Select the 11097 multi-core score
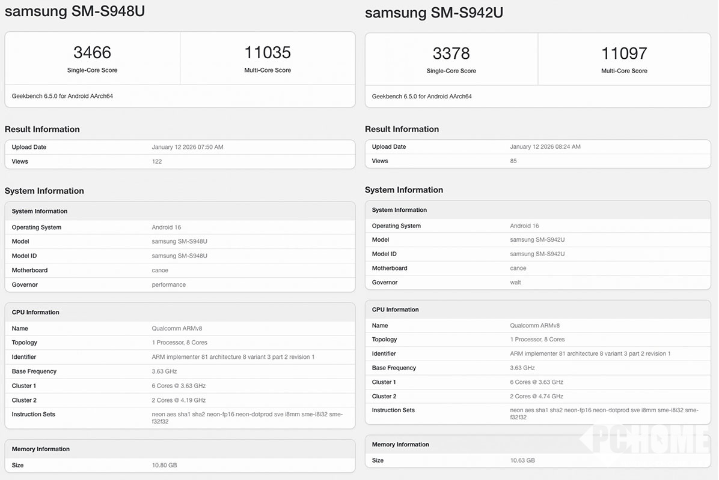Screen dimensions: 719x480 coord(624,53)
